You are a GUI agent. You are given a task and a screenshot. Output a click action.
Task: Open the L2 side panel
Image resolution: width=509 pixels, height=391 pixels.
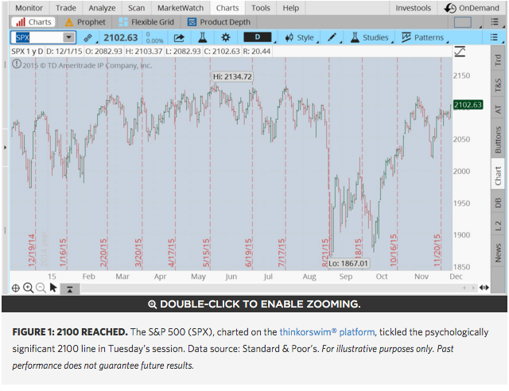pos(498,226)
